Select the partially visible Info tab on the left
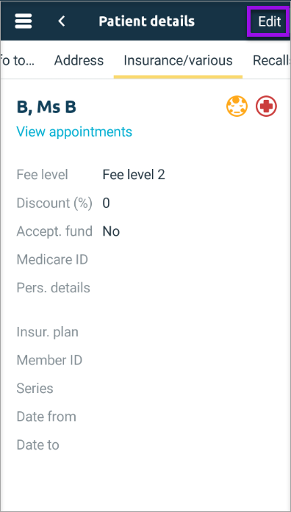 pos(18,60)
